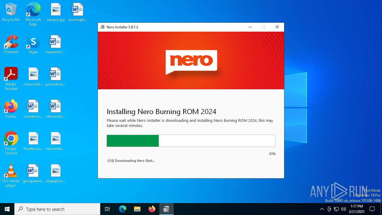Open Adobe Acrobat desktop shortcut

click(x=11, y=79)
